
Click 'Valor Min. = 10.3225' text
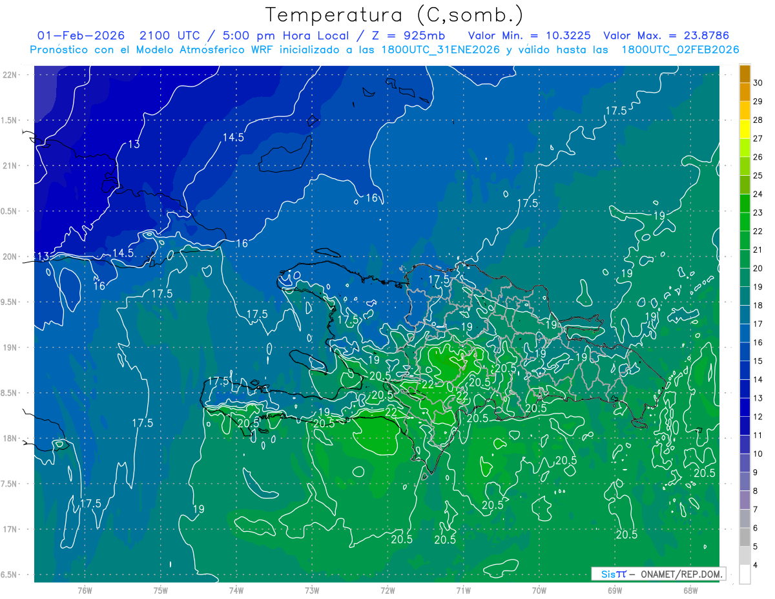528,36
